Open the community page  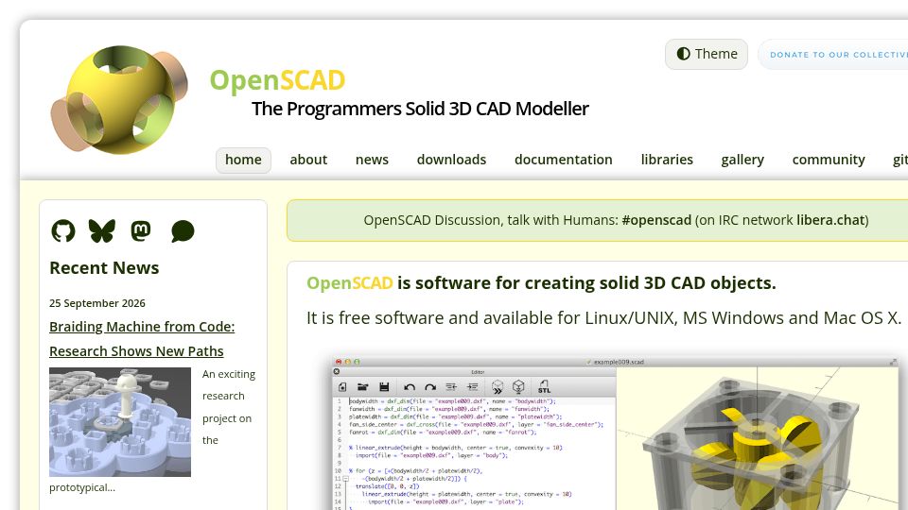(x=829, y=160)
